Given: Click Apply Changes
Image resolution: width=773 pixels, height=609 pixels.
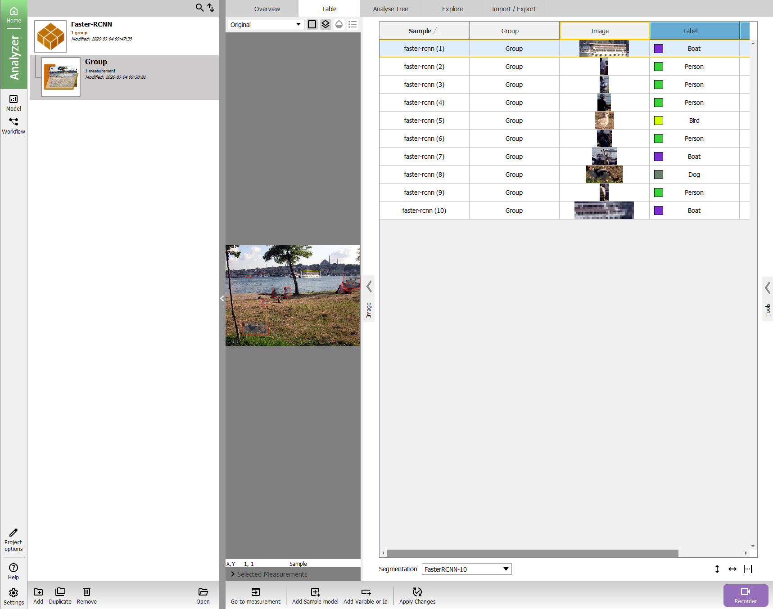Looking at the screenshot, I should [x=417, y=596].
